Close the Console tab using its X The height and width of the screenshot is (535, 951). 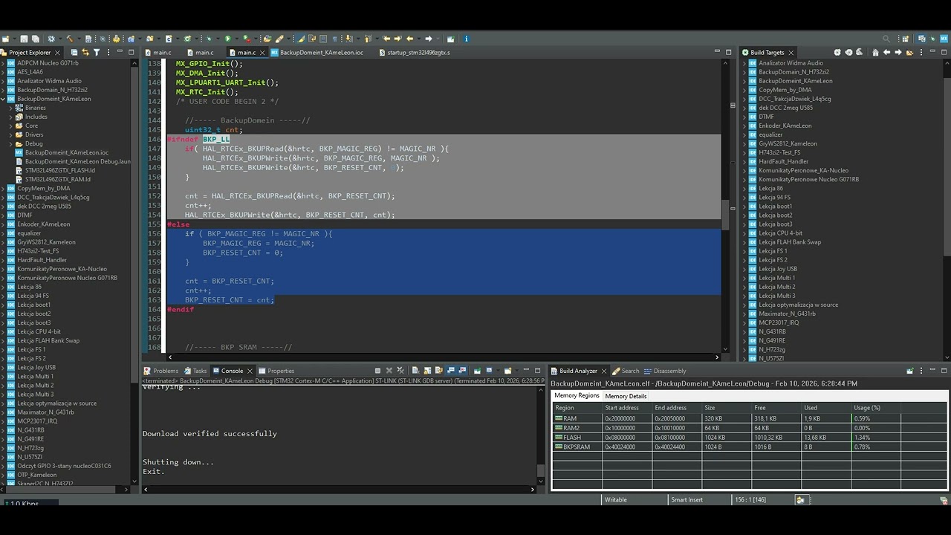250,371
